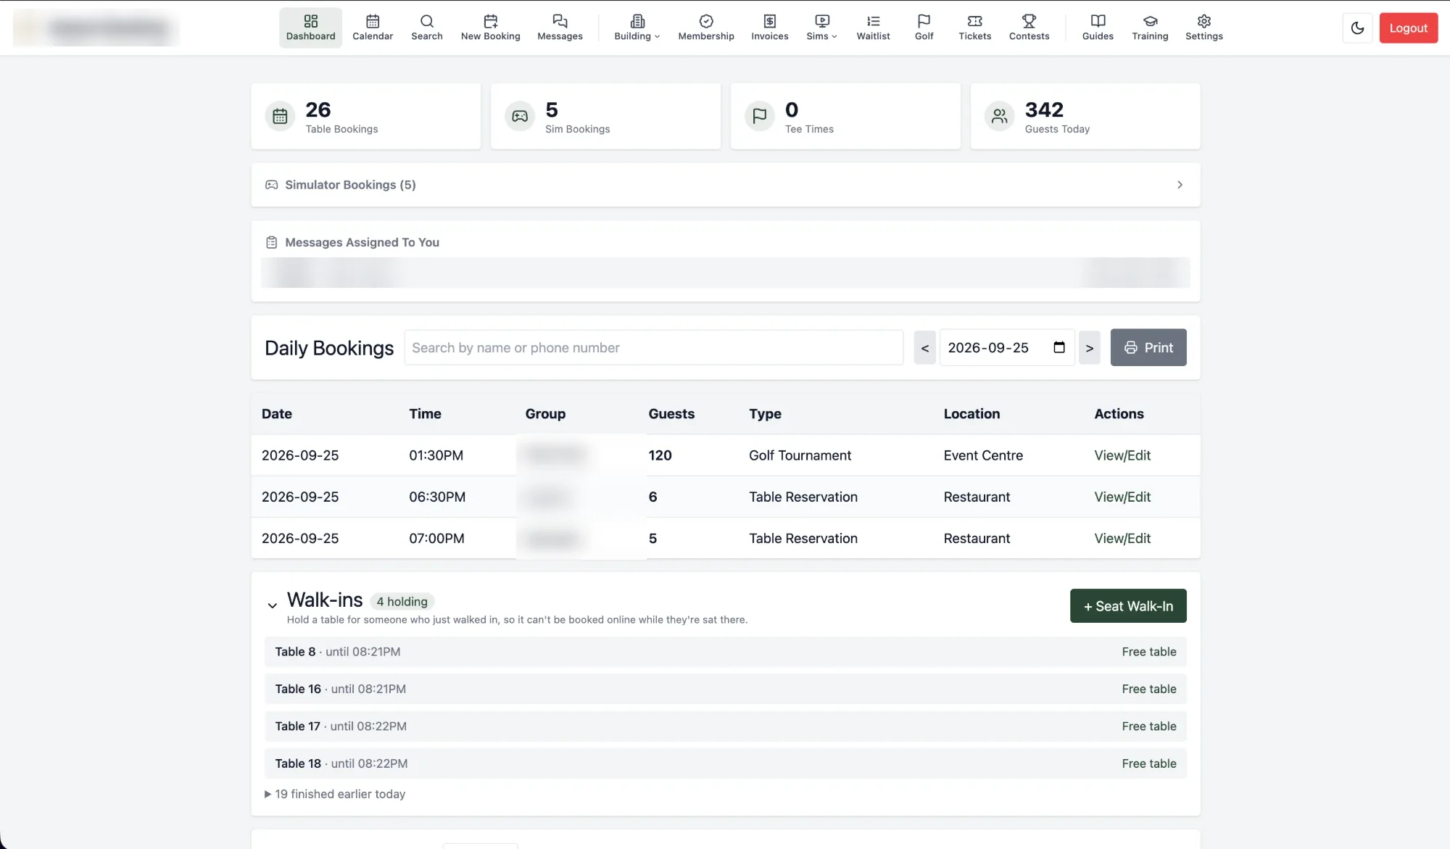Click the Guests Today stat card
Screen dimensions: 1450x849
[x=1085, y=116]
